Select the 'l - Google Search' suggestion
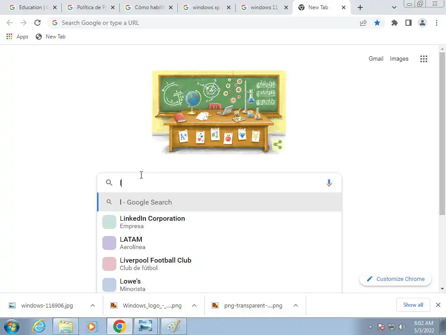446x335 pixels. pyautogui.click(x=219, y=202)
